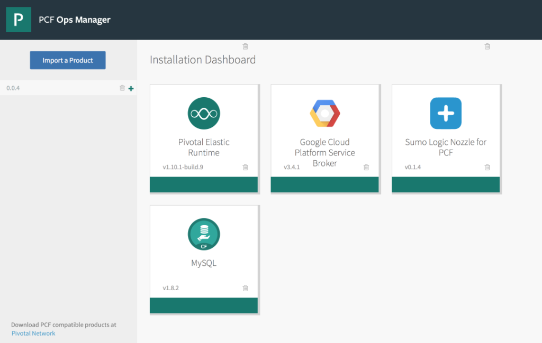
Task: Open the Google Cloud Platform hexagon icon
Action: pyautogui.click(x=325, y=113)
